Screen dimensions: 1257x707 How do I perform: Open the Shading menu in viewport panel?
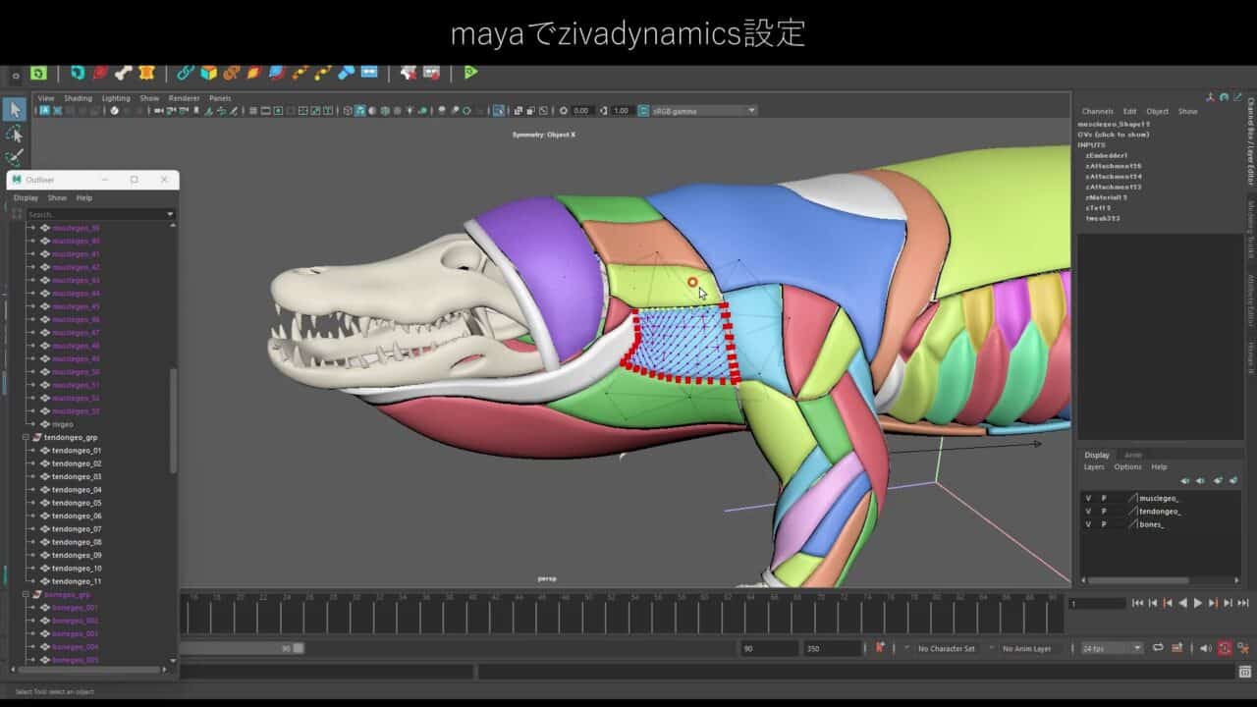[x=79, y=98]
